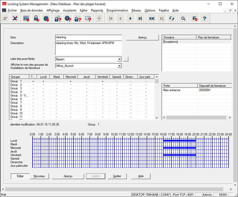The width and height of the screenshot is (238, 197).
Task: Click the red X disconnect toolbar icon
Action: tap(15, 19)
